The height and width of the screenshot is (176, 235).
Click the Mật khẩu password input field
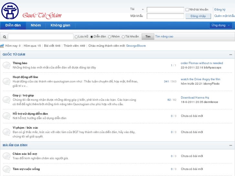tap(165, 16)
